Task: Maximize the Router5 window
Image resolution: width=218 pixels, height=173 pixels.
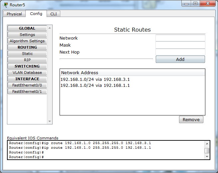Action: click(x=195, y=4)
